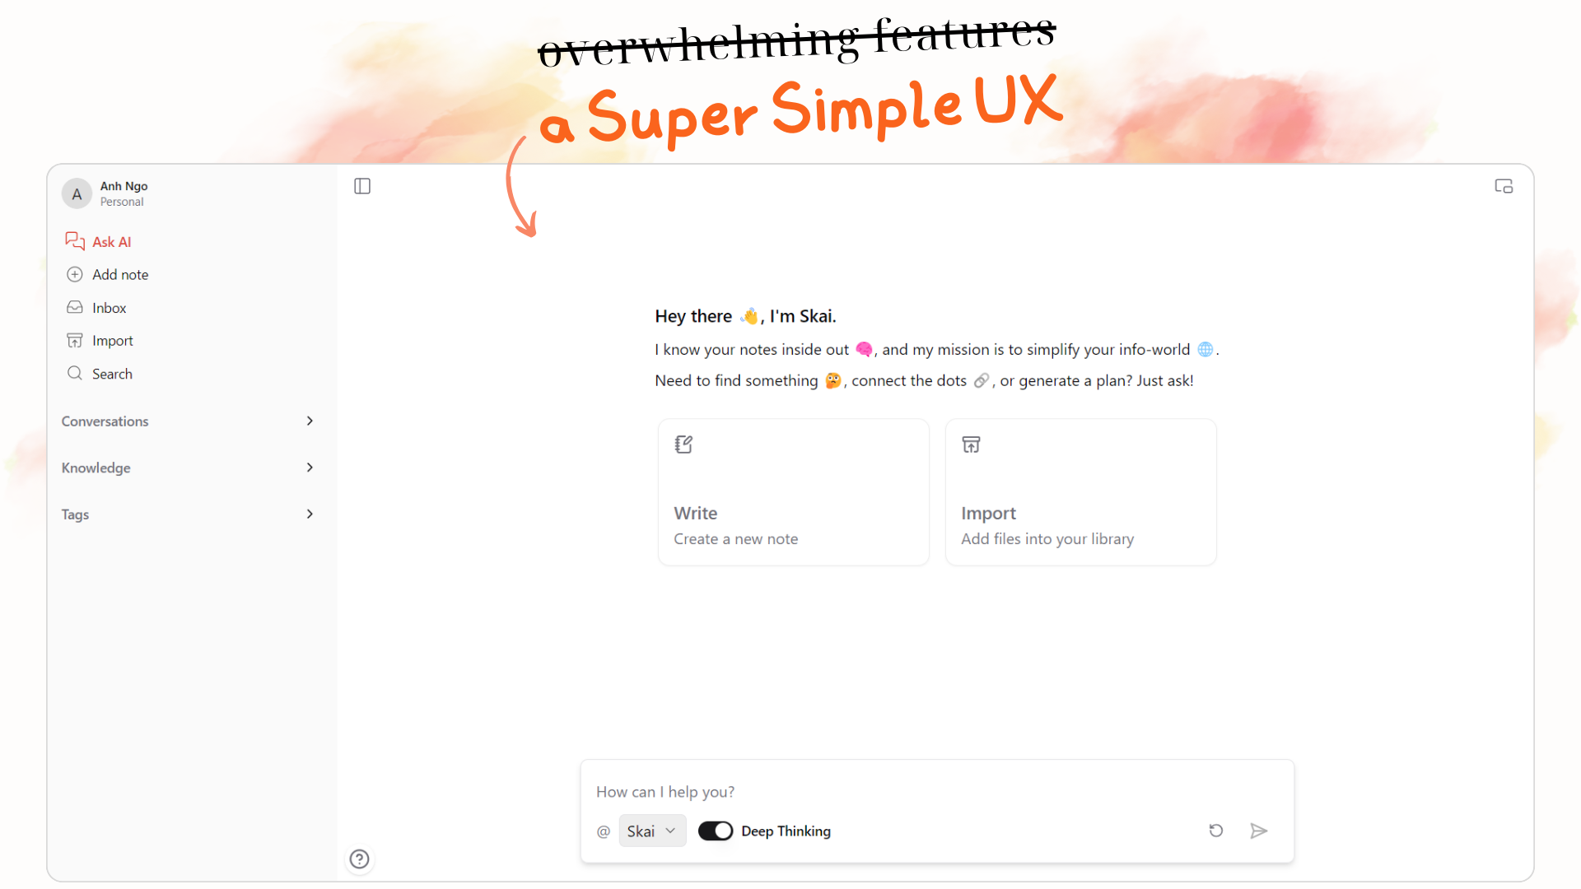Click the Search icon
This screenshot has height=889, width=1581.
point(74,372)
